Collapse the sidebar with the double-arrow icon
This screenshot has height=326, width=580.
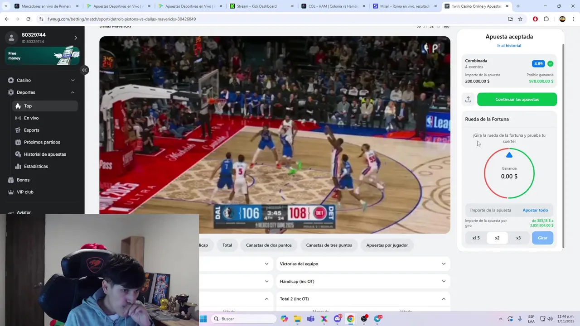coord(84,70)
